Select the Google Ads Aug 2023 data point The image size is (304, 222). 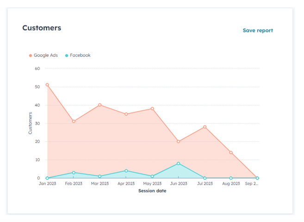(x=231, y=152)
